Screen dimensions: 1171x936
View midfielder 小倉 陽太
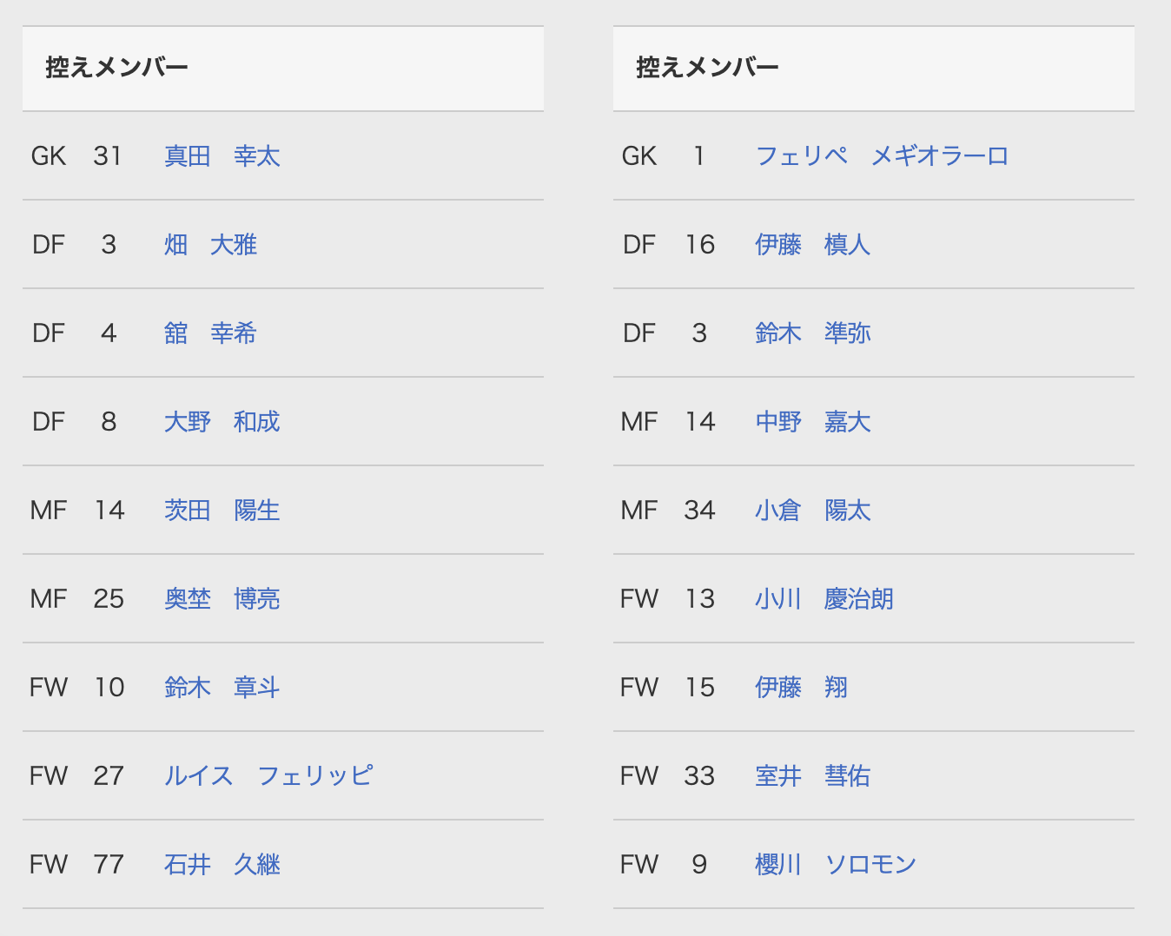(812, 511)
